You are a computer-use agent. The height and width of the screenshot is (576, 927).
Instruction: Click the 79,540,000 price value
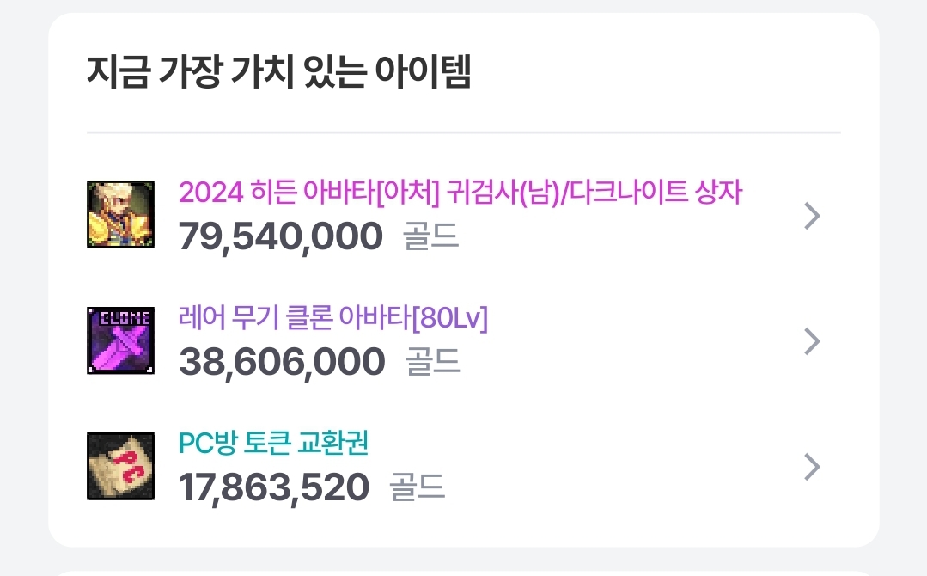(281, 236)
